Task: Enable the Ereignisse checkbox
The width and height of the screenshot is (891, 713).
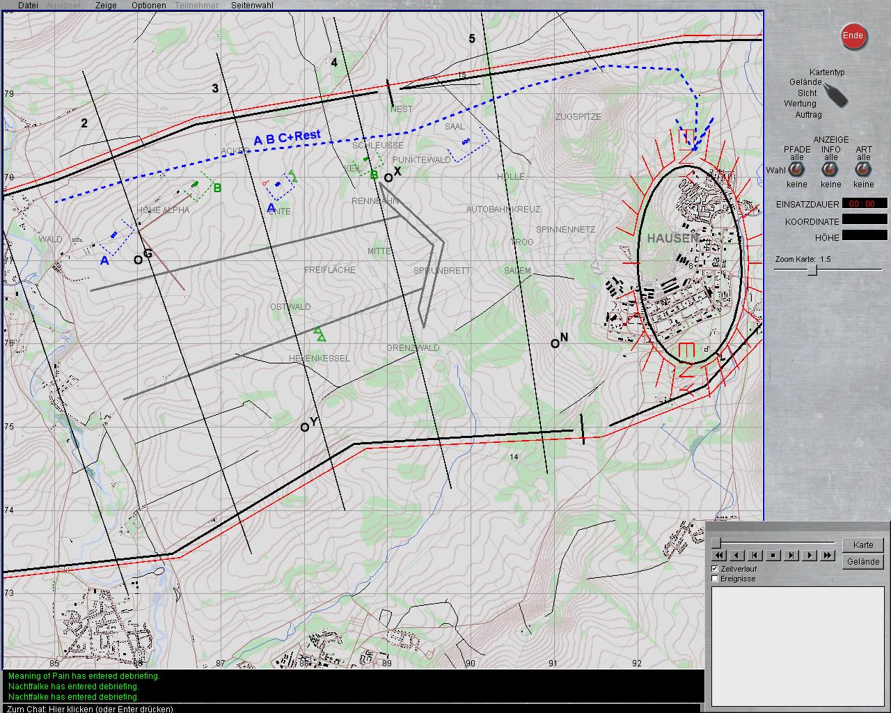Action: point(715,579)
